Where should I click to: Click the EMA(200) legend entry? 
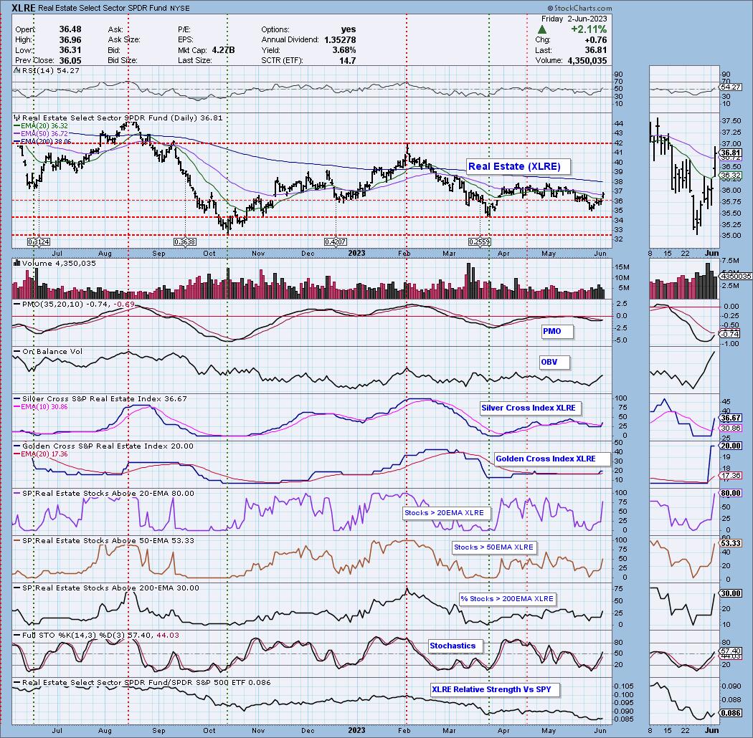pyautogui.click(x=42, y=141)
